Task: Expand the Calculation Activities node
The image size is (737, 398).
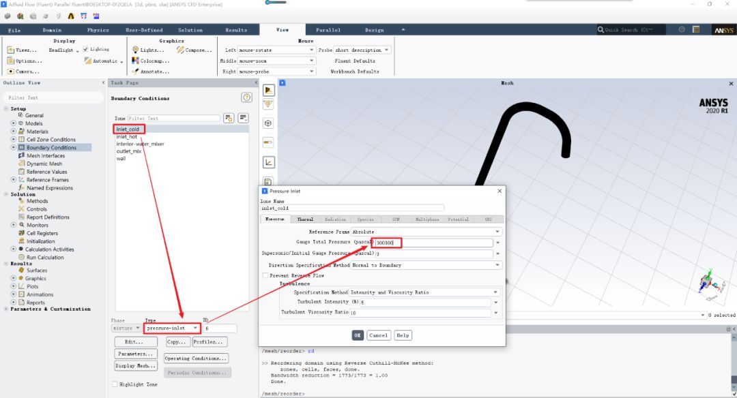Action: click(x=13, y=249)
